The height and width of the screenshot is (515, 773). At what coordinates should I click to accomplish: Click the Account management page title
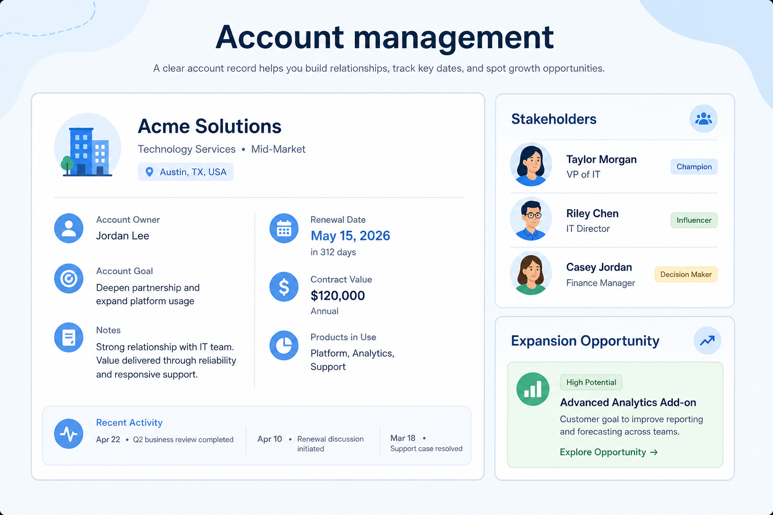(x=385, y=37)
